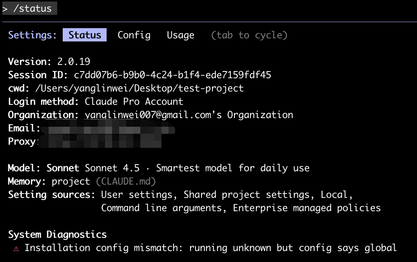This screenshot has width=417, height=262.
Task: Click the "(tab to cycle)" hint text
Action: point(249,35)
